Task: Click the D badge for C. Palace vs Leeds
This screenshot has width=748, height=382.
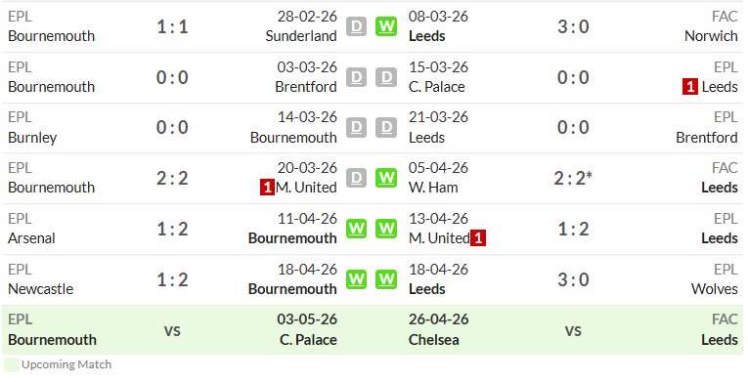Action: coord(386,77)
